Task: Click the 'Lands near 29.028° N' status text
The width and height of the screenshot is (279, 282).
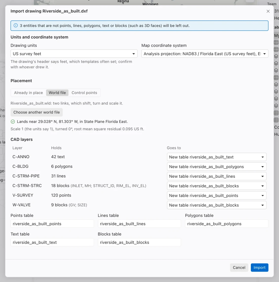Action: [72, 122]
